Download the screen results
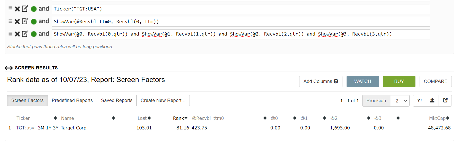462x141 pixels. [x=432, y=101]
